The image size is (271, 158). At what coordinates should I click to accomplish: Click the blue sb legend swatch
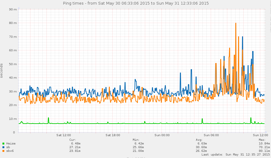[3, 147]
